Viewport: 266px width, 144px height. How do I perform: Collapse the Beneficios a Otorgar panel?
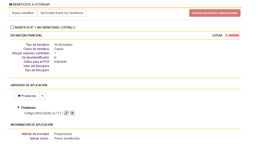pyautogui.click(x=236, y=5)
